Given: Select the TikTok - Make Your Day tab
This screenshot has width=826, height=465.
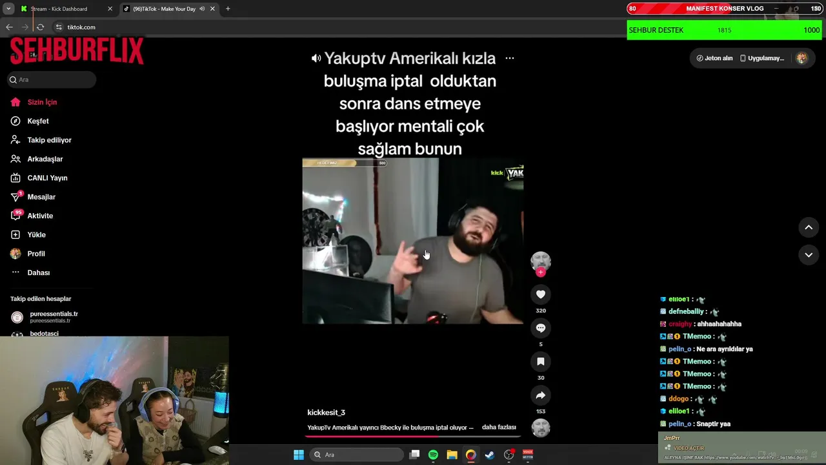Looking at the screenshot, I should click(164, 9).
